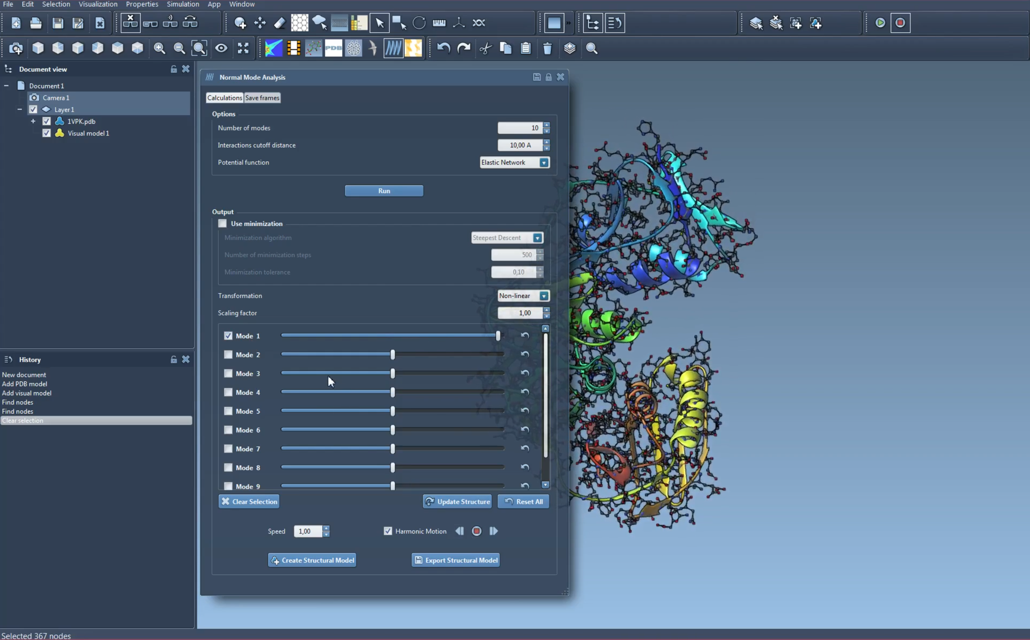The image size is (1030, 640).
Task: Click the Mode 3 slider handle
Action: [393, 373]
